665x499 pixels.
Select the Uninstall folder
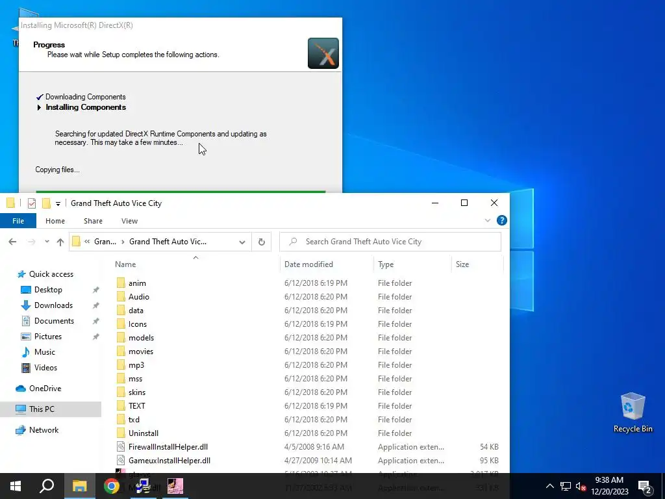pos(144,433)
